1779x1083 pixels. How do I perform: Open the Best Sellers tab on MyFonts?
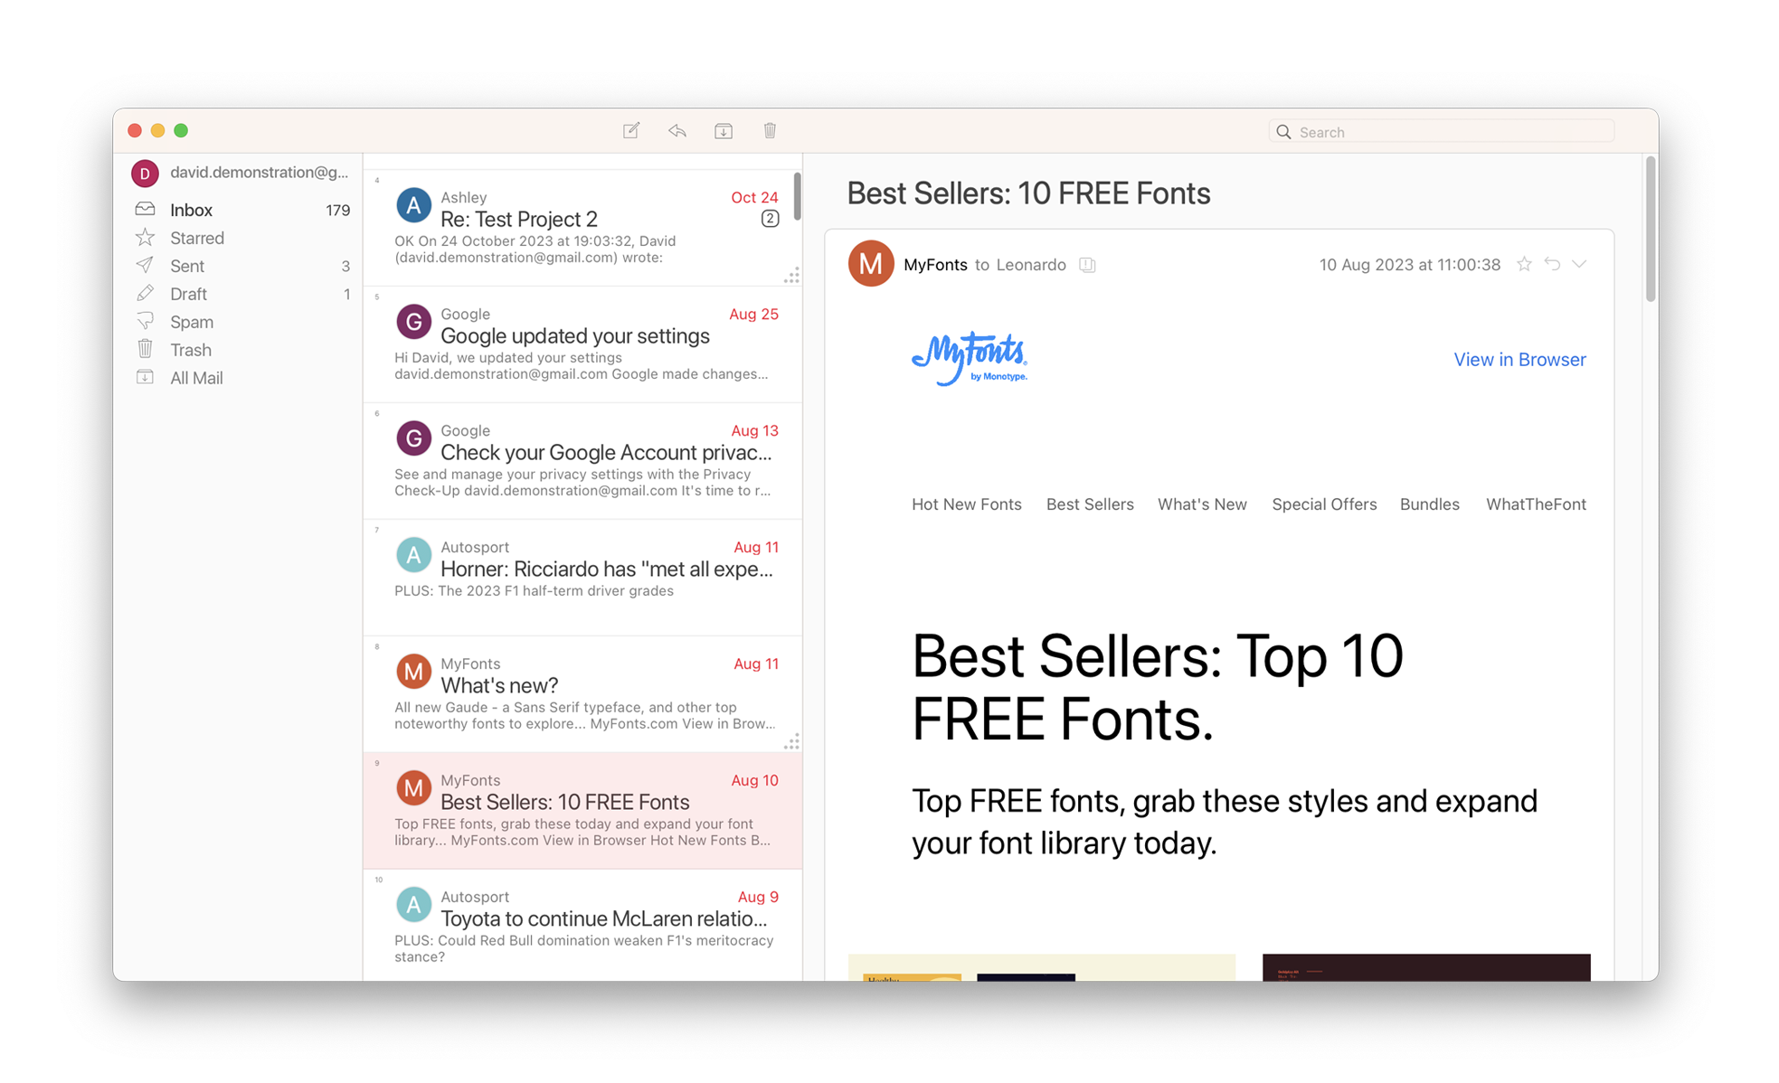[x=1089, y=505]
